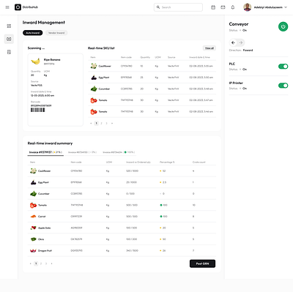This screenshot has width=293, height=292.
Task: Click the Conveyor panel title
Action: tap(239, 24)
